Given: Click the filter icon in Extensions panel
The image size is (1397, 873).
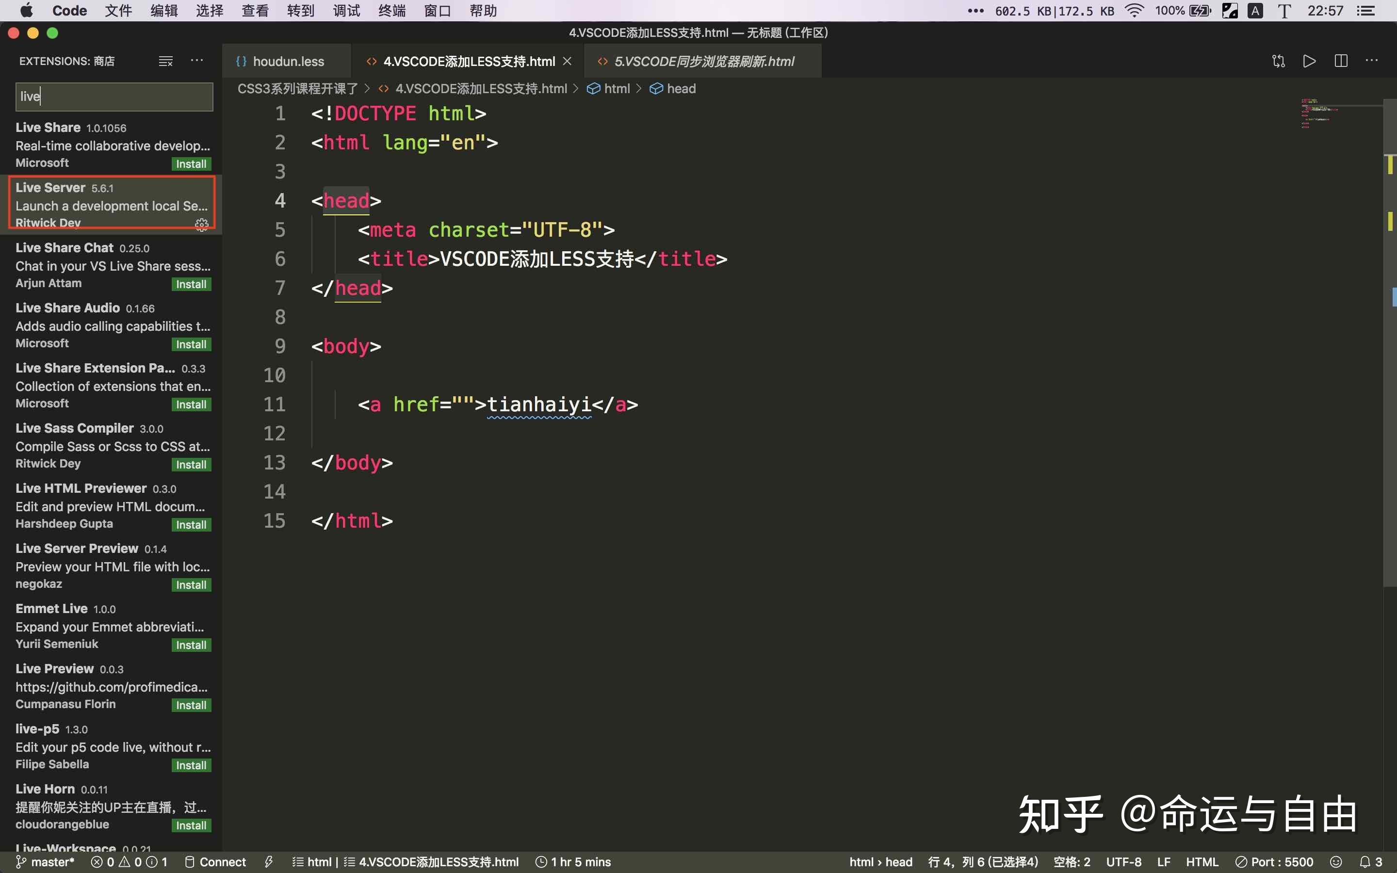Looking at the screenshot, I should tap(166, 61).
